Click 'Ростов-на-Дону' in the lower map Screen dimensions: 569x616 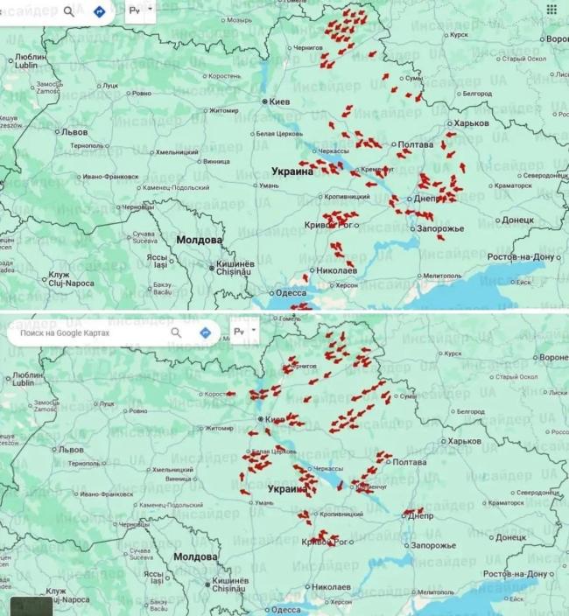(516, 574)
